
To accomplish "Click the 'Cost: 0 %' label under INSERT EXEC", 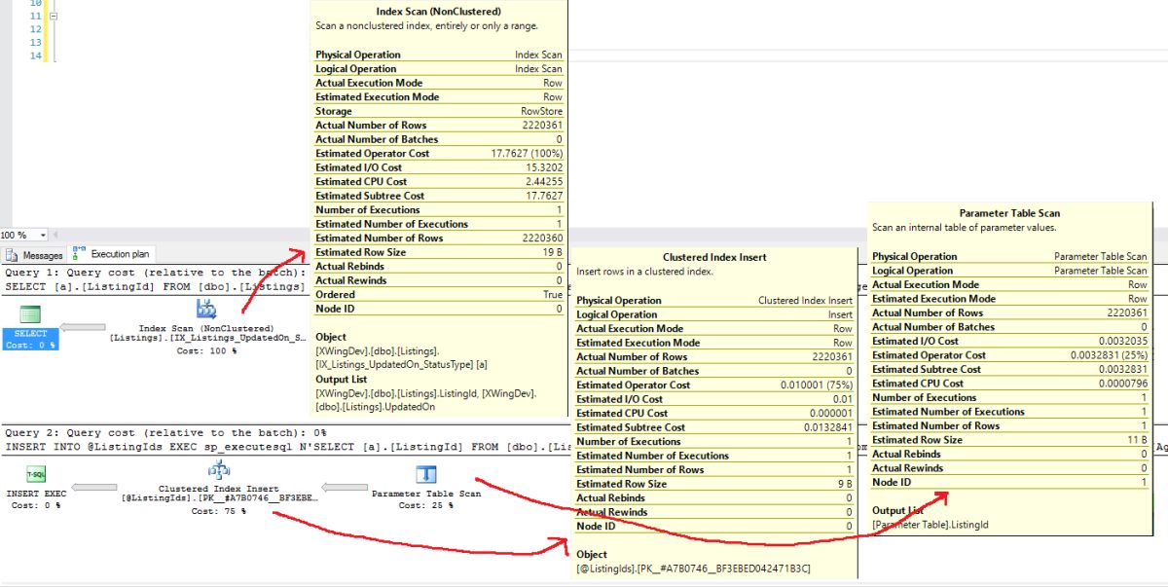I will 34,505.
